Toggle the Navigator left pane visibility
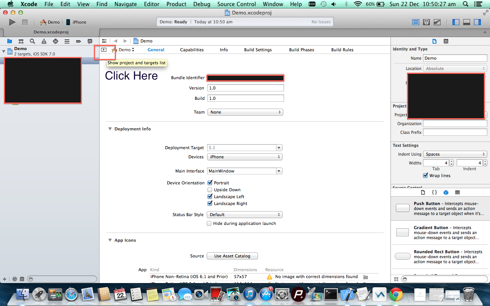The height and width of the screenshot is (306, 490). (x=456, y=22)
